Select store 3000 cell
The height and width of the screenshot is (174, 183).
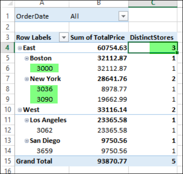44,68
